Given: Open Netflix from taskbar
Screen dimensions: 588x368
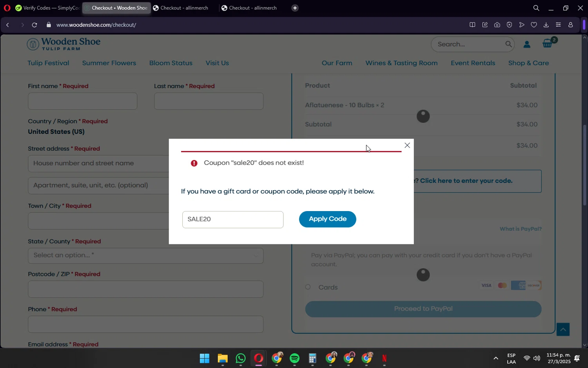Looking at the screenshot, I should click(x=385, y=359).
